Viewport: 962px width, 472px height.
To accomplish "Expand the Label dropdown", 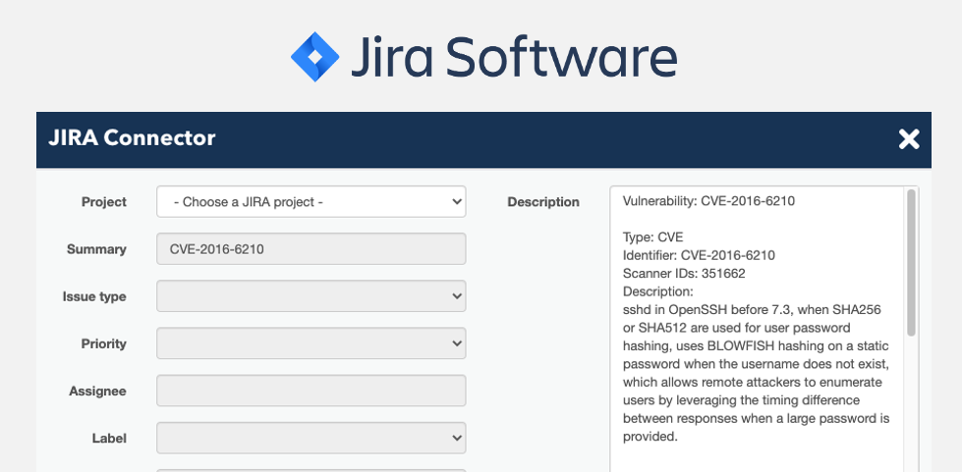I will [311, 438].
